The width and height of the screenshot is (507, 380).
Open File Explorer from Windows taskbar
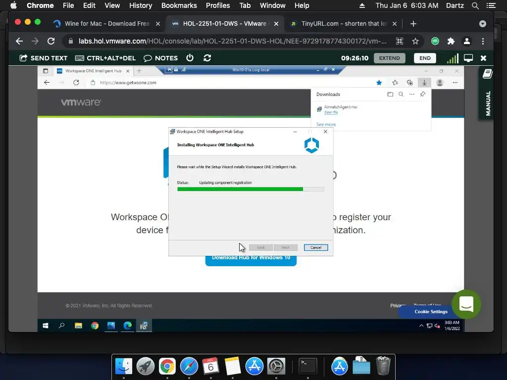click(x=78, y=326)
